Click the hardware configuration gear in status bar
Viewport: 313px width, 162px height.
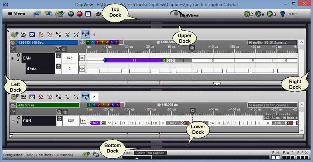[x=85, y=155]
